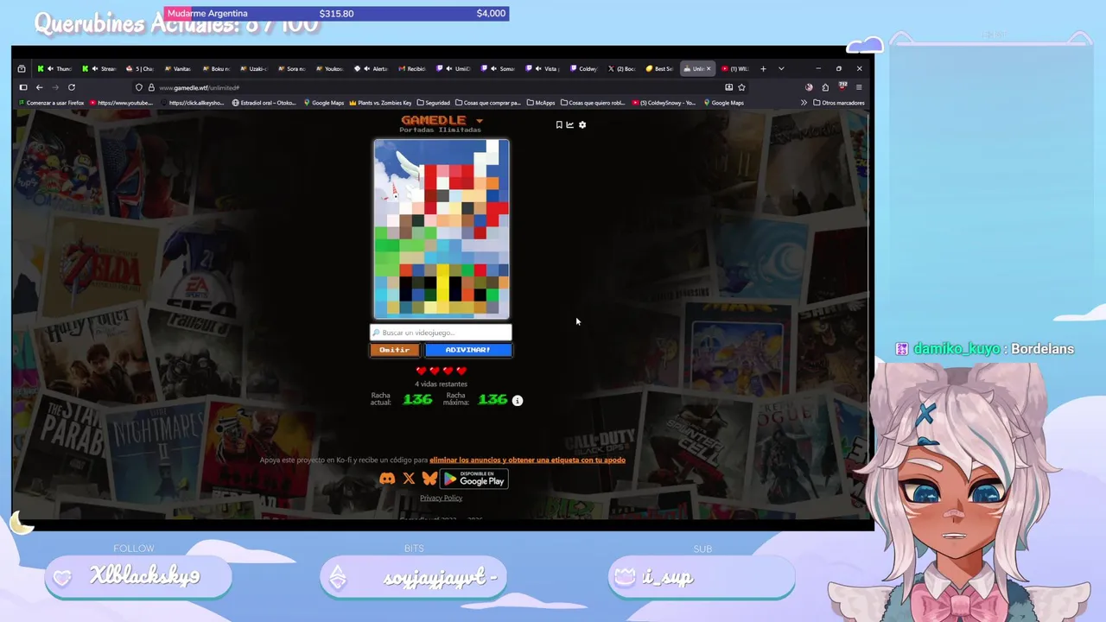1106x622 pixels.
Task: Open the 'eliminar los anuncios' Ko-fi link
Action: click(527, 460)
